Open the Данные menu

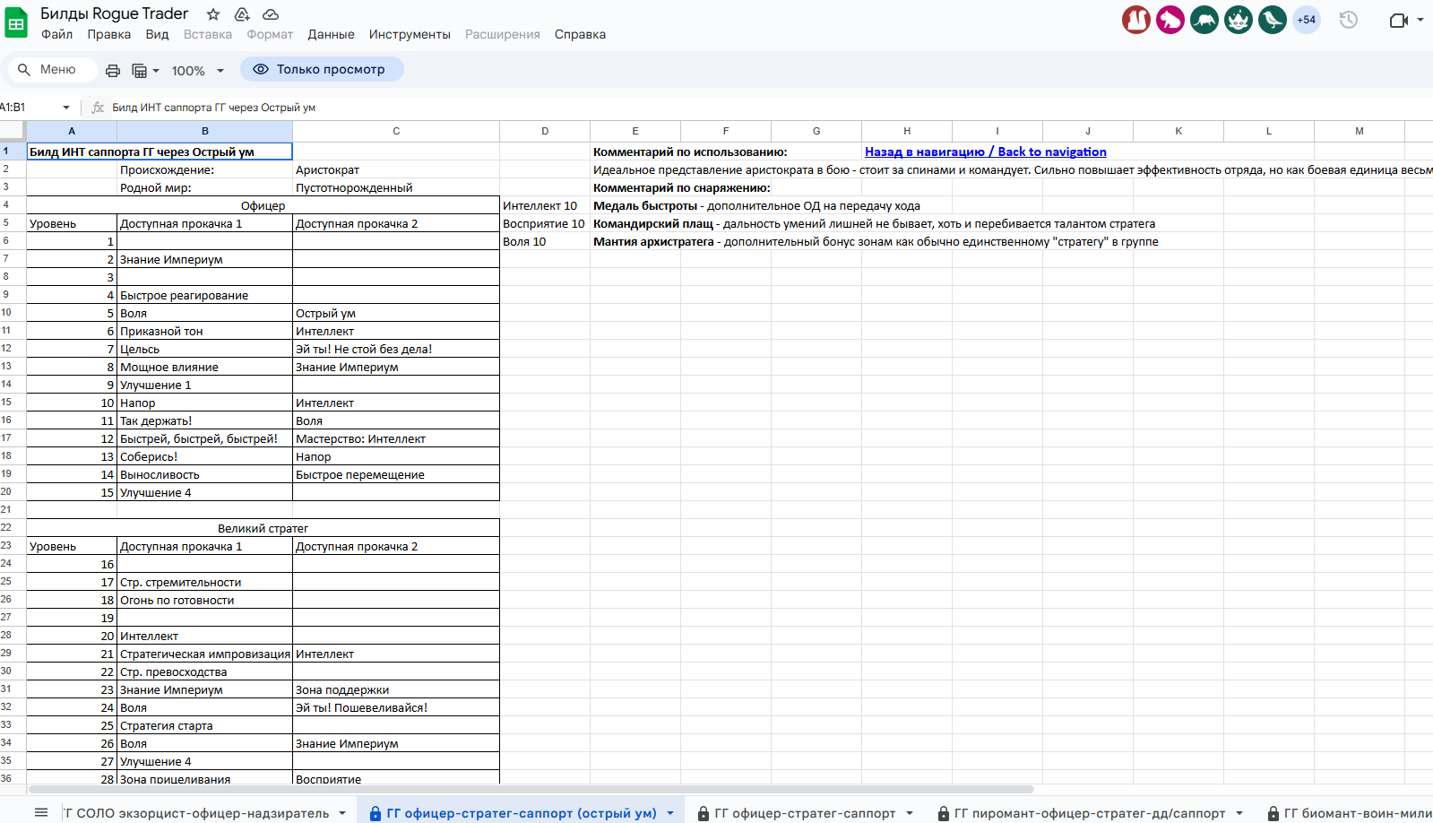pos(331,34)
